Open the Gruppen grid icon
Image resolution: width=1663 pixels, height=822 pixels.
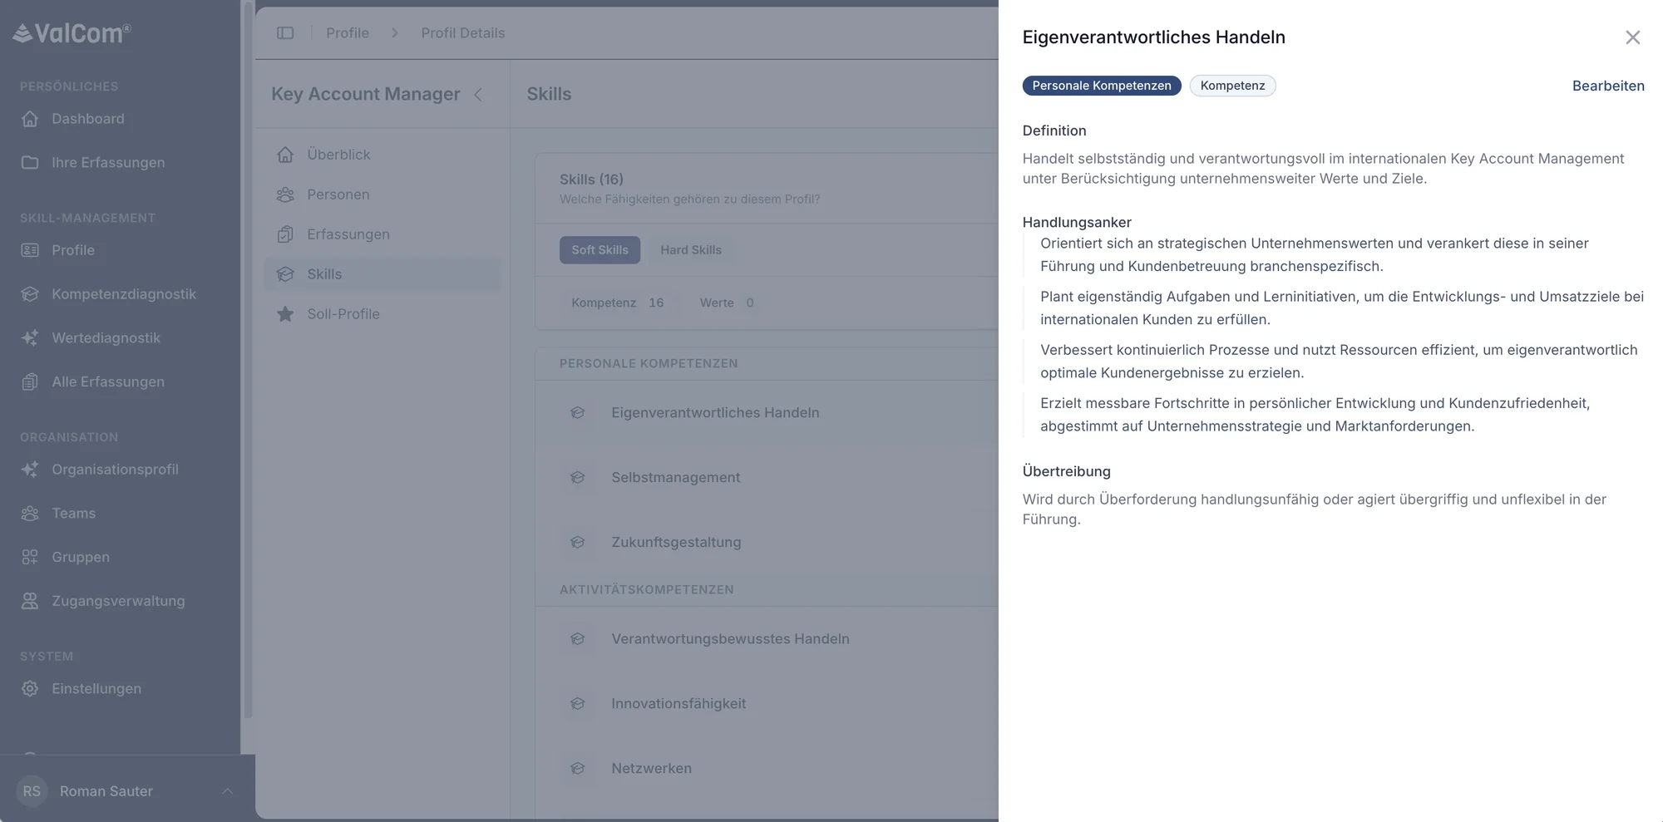(x=30, y=557)
